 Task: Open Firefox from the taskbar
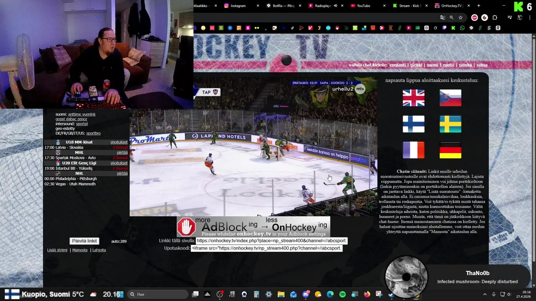[x=367, y=294]
